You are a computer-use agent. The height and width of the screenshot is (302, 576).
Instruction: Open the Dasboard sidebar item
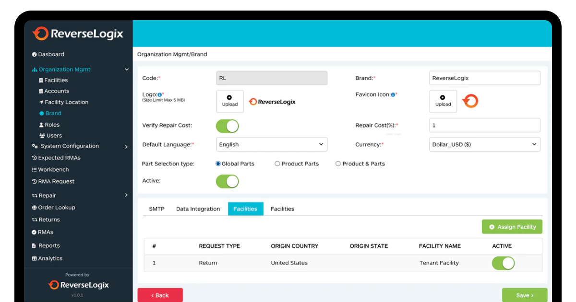click(x=48, y=54)
